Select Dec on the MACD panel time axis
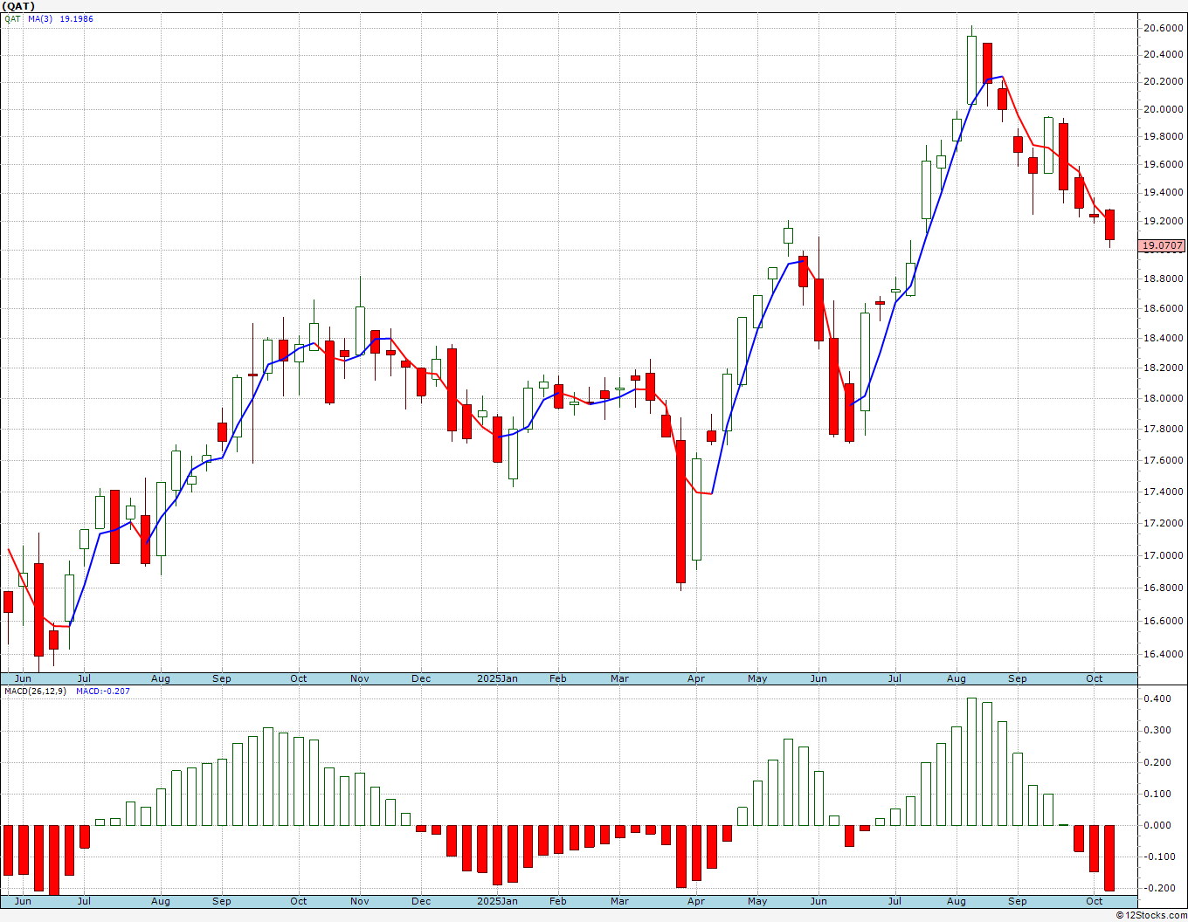Screen dimensions: 1188x922 [421, 901]
